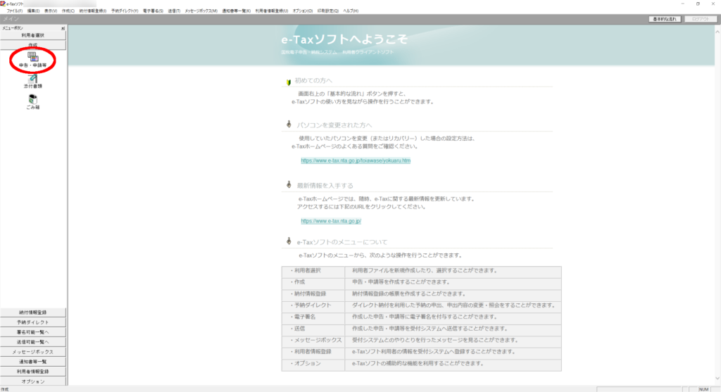Expand the 納付情報登録 sidebar section
The width and height of the screenshot is (721, 392).
tap(33, 312)
